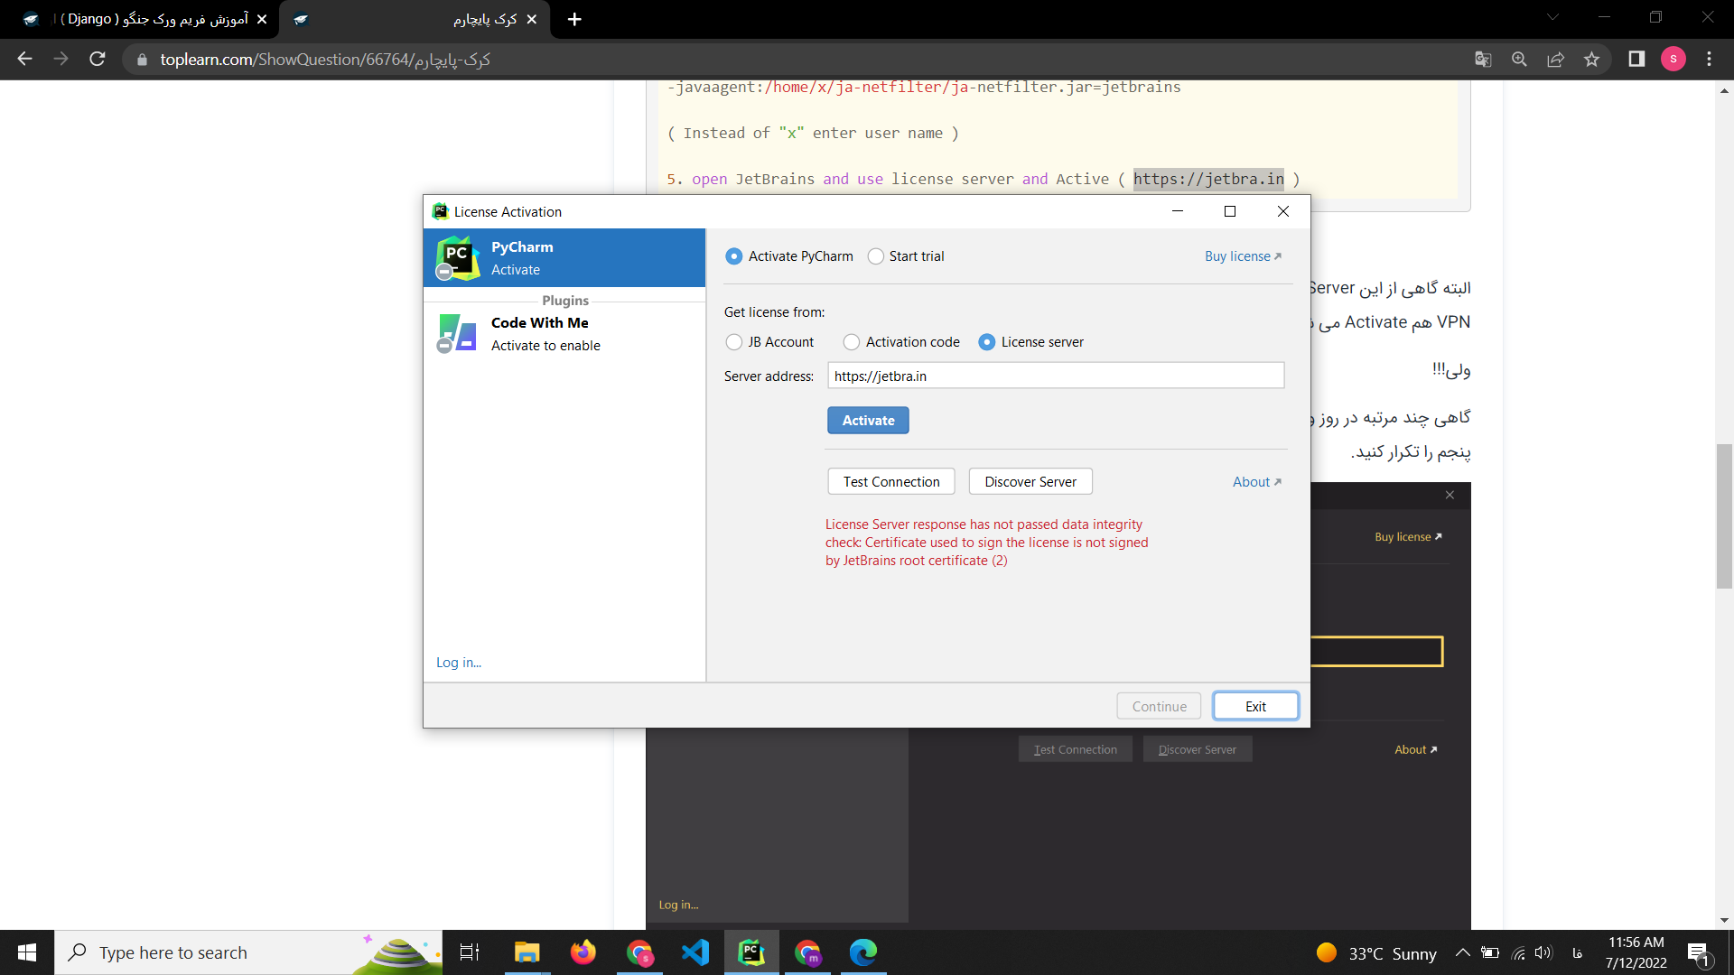This screenshot has width=1734, height=975.
Task: Click the Exit button
Action: [1255, 706]
